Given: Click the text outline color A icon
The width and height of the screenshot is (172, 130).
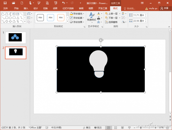Looking at the screenshot, I should [x=99, y=18].
